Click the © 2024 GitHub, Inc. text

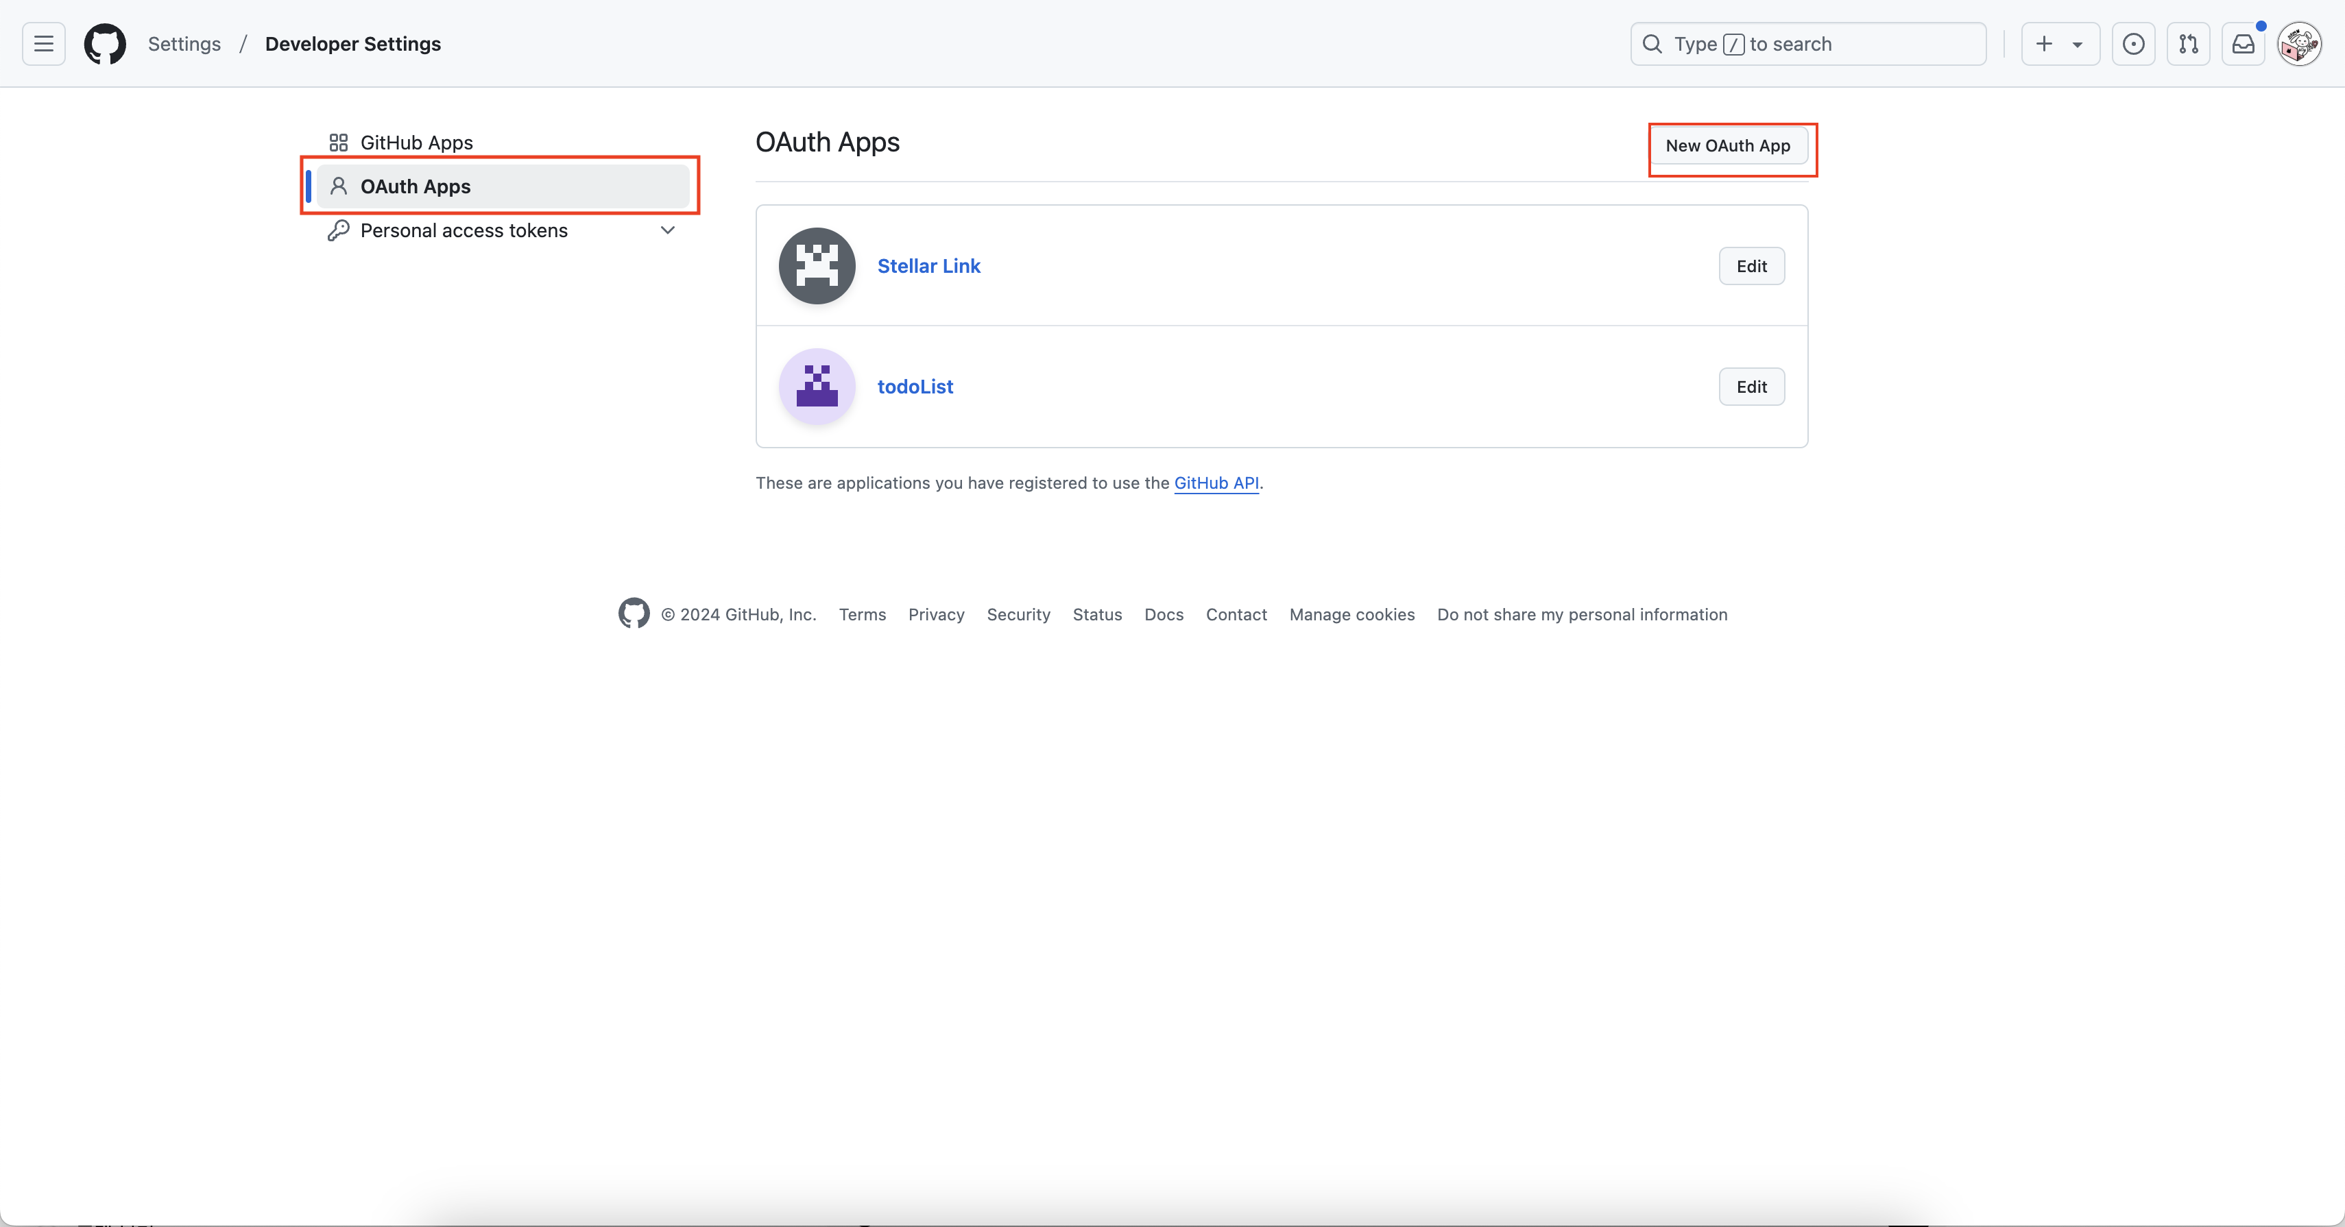[x=738, y=614]
